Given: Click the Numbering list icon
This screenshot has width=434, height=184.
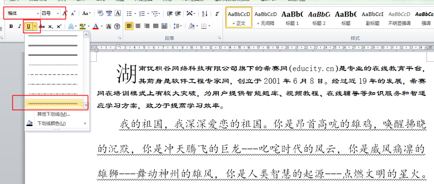Looking at the screenshot, I should (x=142, y=13).
